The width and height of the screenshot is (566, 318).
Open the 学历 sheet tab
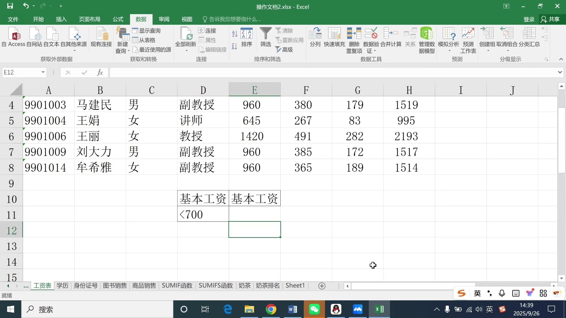pyautogui.click(x=62, y=286)
